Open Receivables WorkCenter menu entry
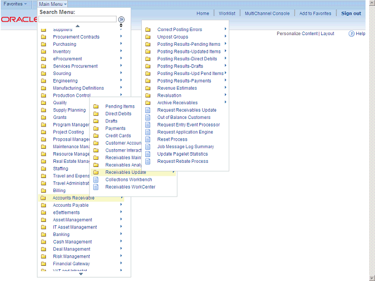This screenshot has width=375, height=281. click(130, 187)
